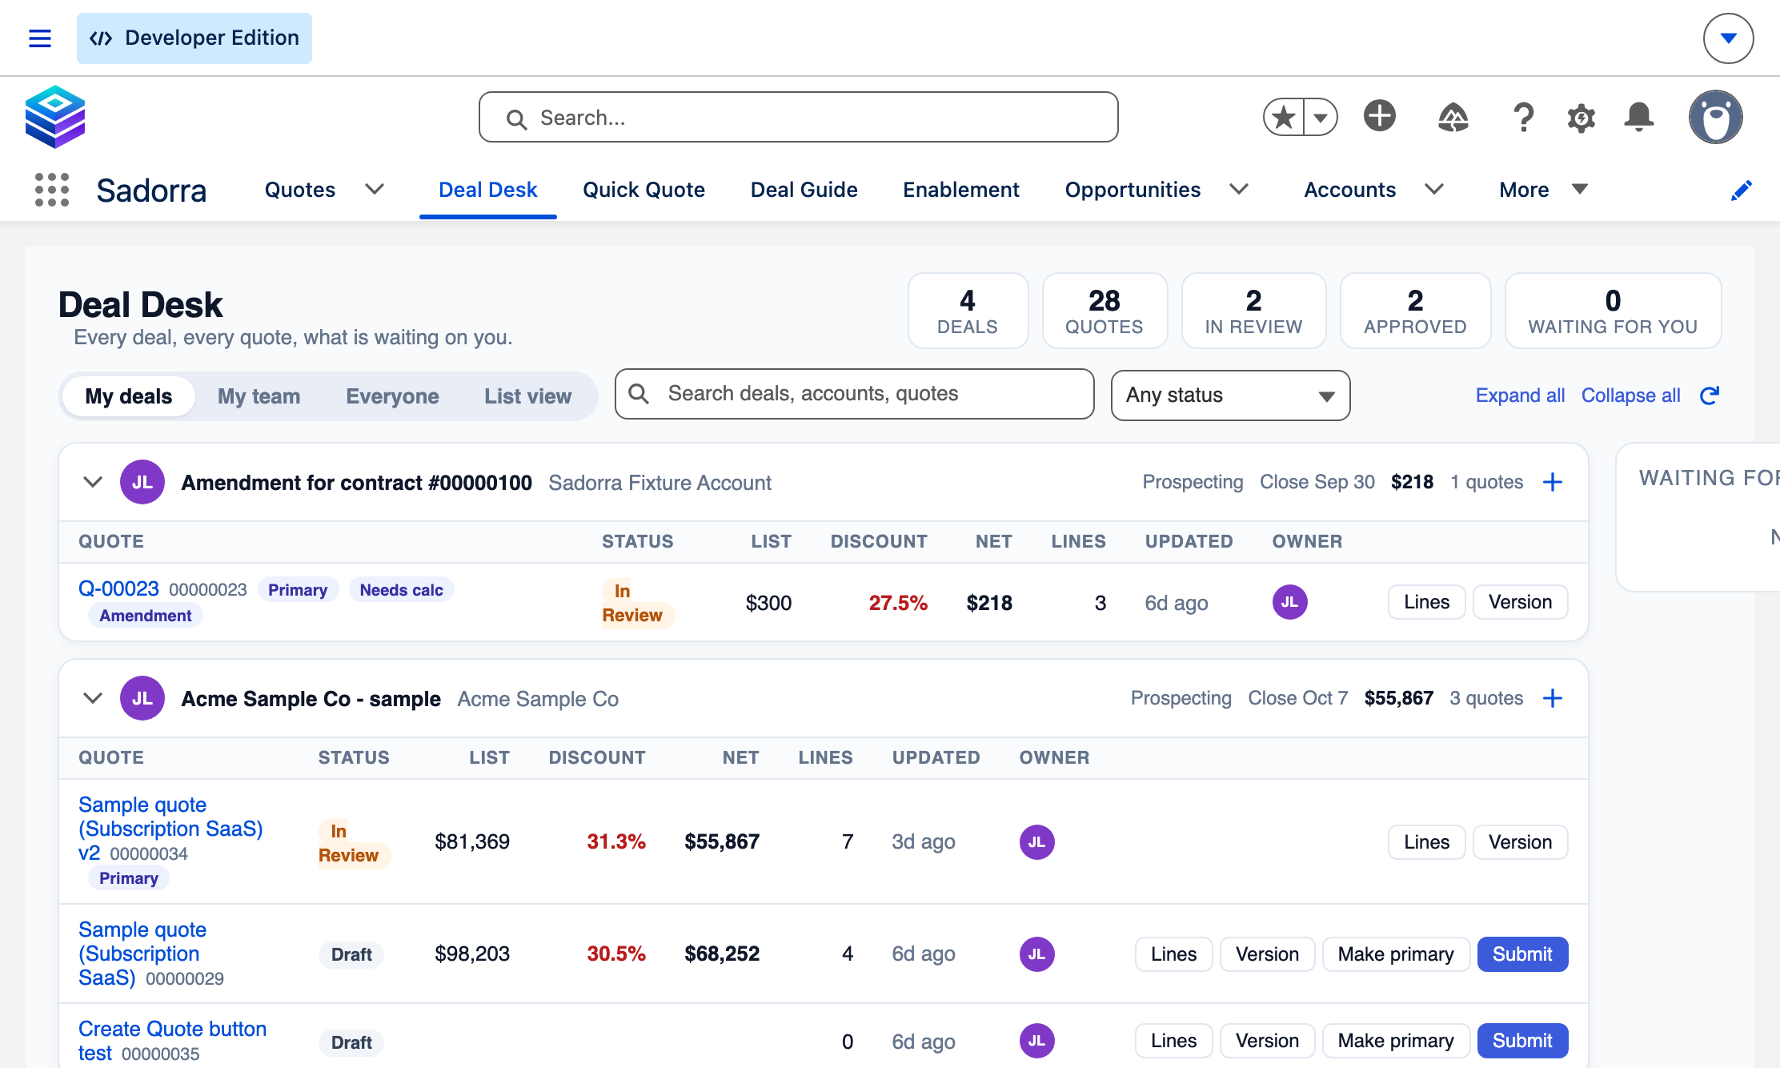This screenshot has height=1068, width=1780.
Task: Collapse Amendment for contract #00000100 deal
Action: coord(93,482)
